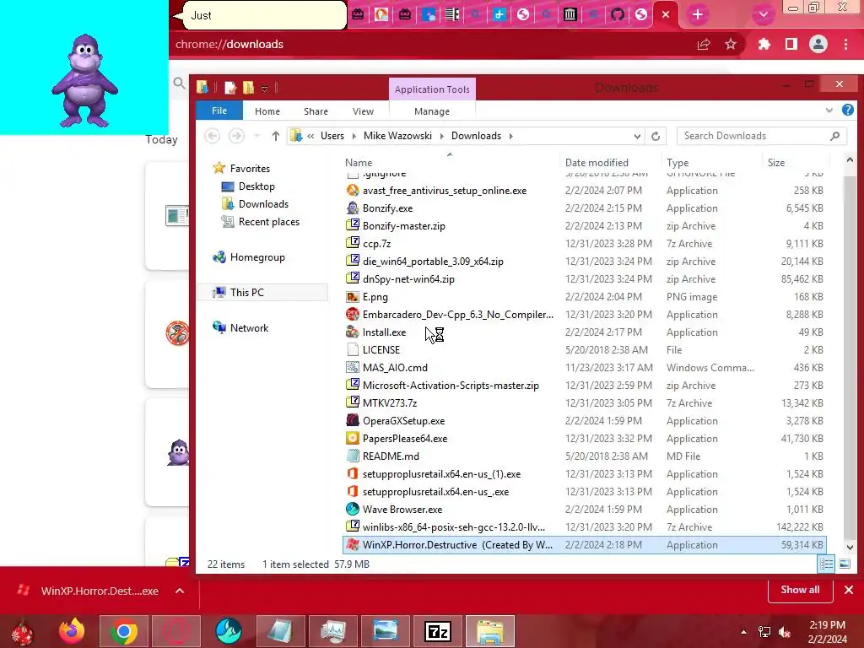Open Firefox from taskbar

point(72,631)
